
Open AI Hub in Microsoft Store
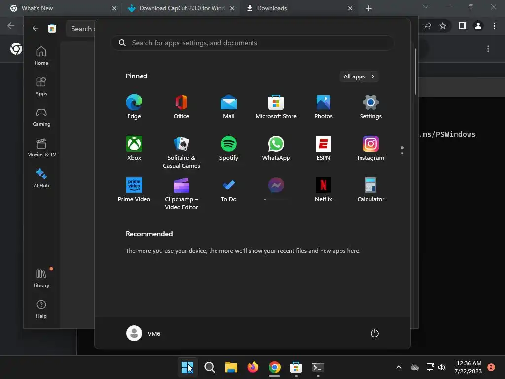[41, 178]
